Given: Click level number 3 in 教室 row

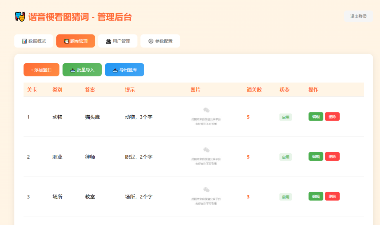Looking at the screenshot, I should click(x=28, y=197).
